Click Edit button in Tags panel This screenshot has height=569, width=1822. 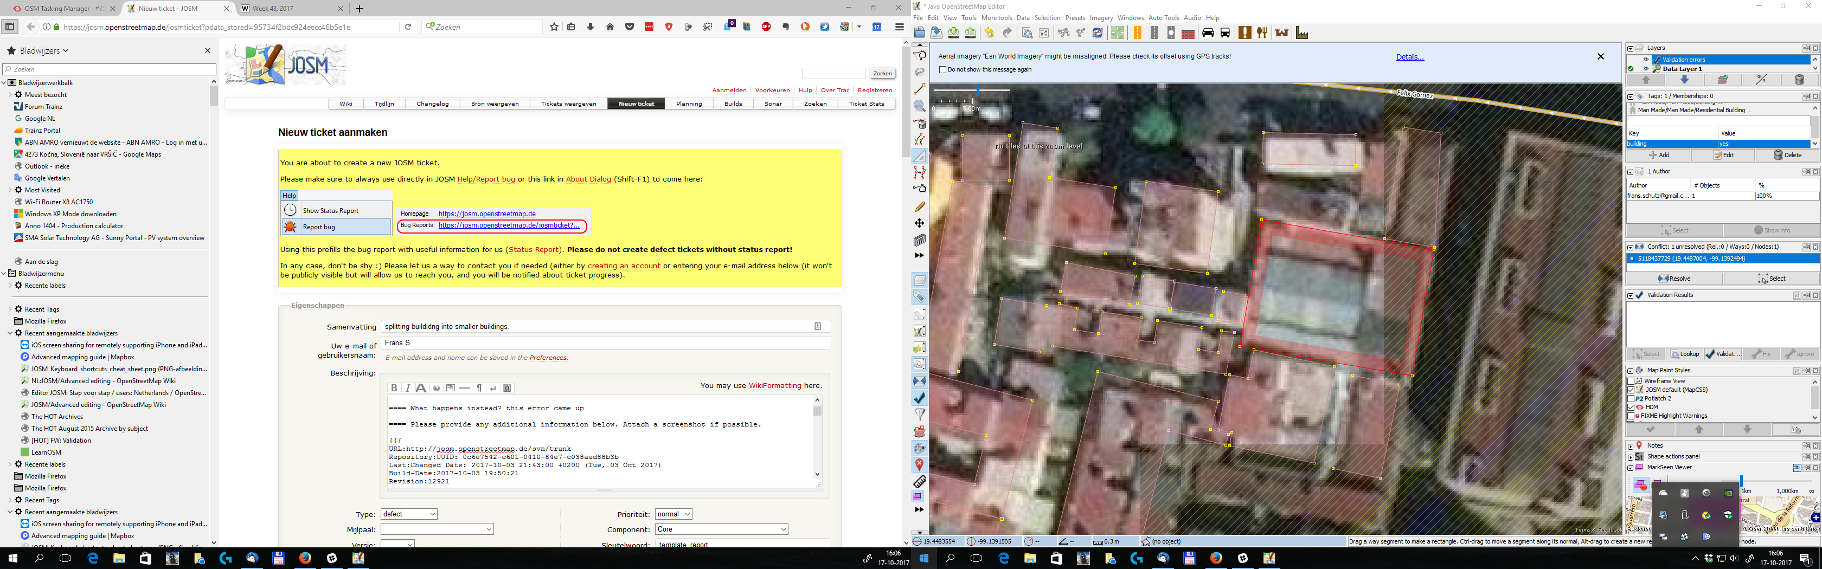1724,155
